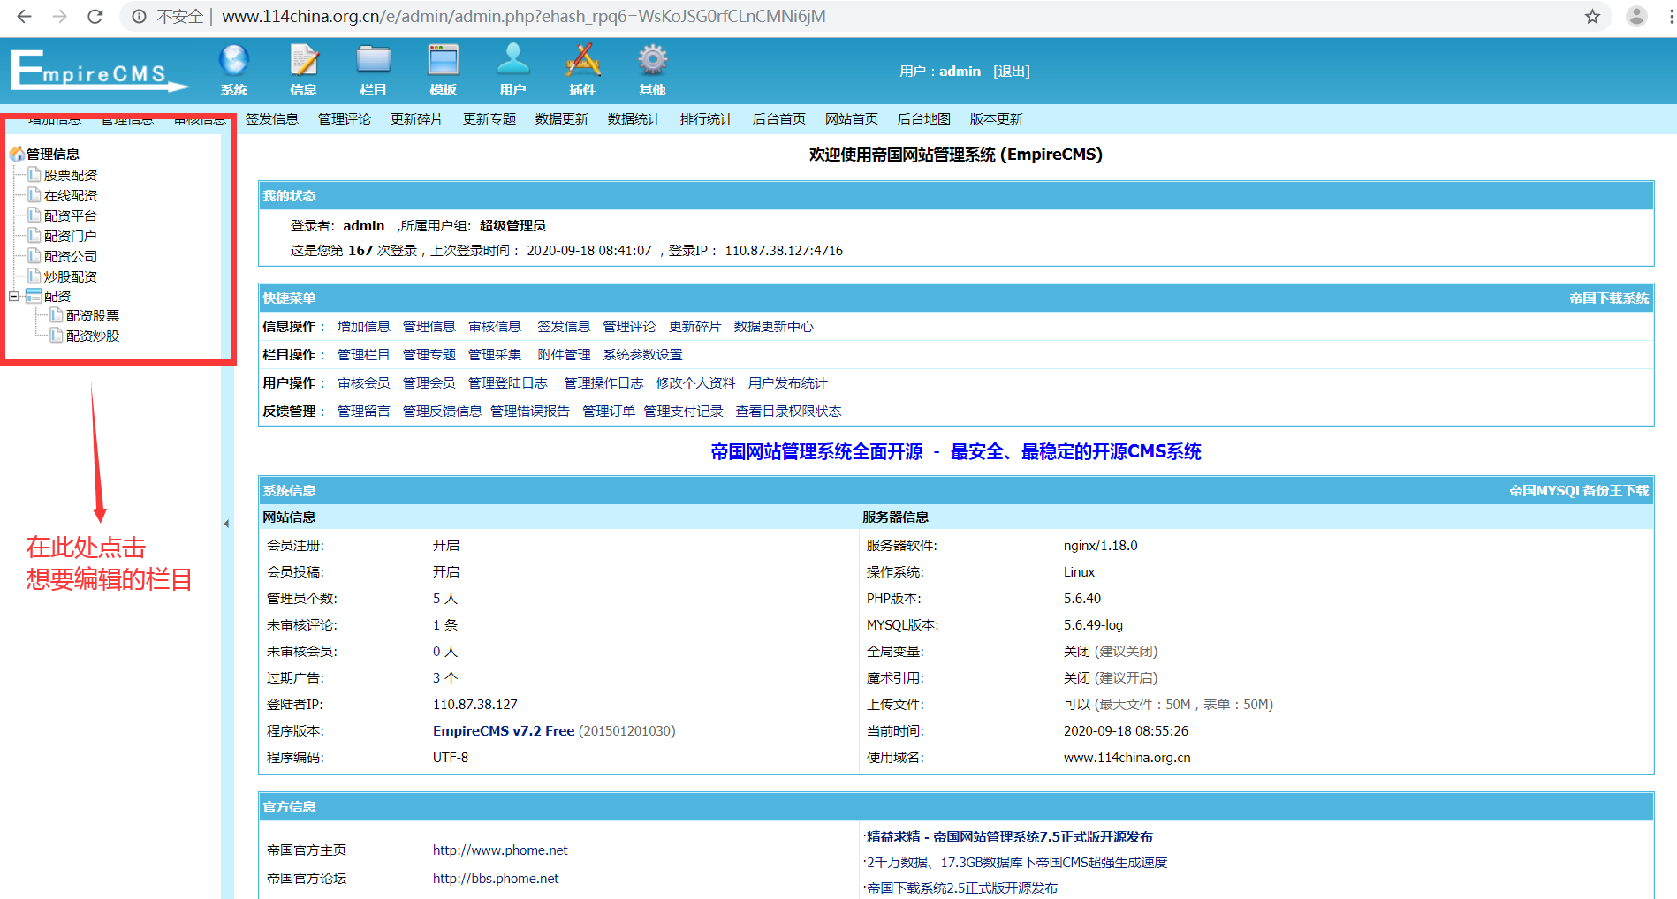This screenshot has width=1677, height=899.
Task: Select 配资炒股 sub-item in the tree
Action: 93,336
